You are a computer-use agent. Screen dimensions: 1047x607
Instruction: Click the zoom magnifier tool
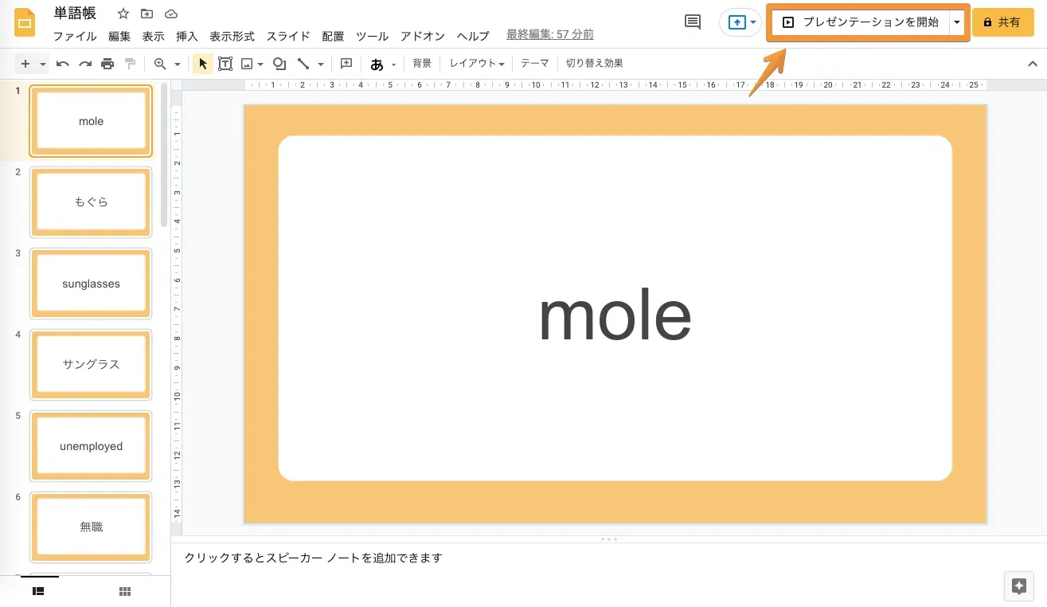pyautogui.click(x=160, y=64)
